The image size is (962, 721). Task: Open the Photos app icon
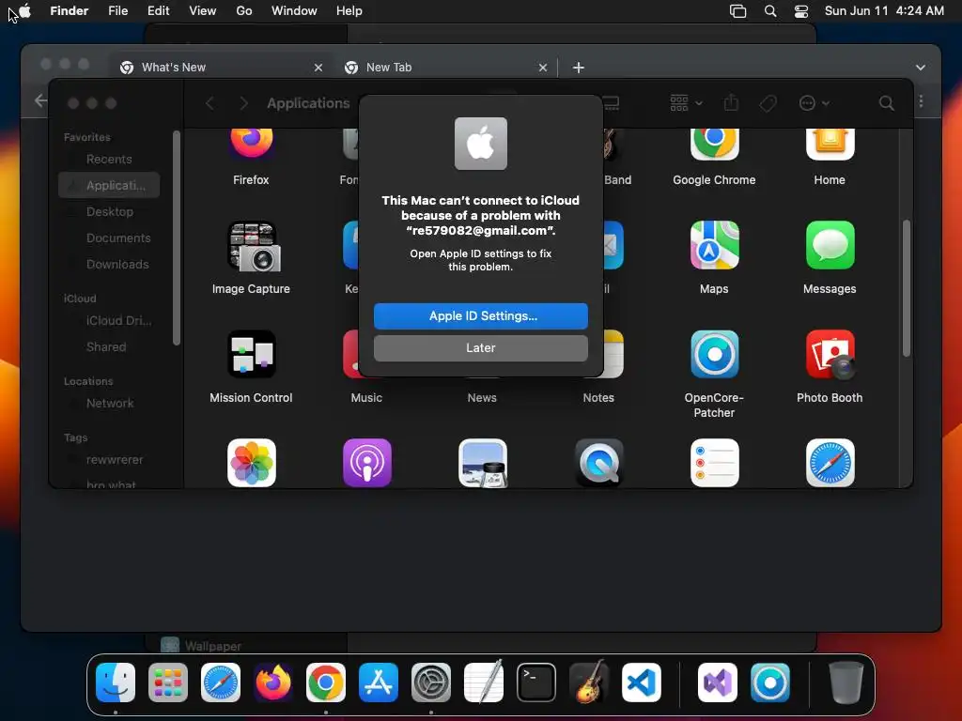pos(251,463)
